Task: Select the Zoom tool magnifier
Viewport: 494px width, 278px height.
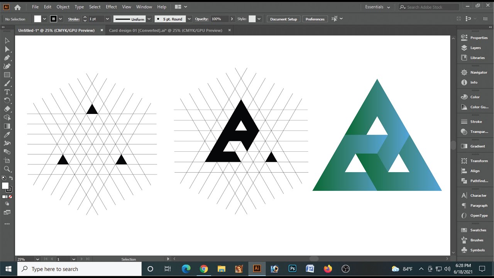Action: tap(7, 169)
